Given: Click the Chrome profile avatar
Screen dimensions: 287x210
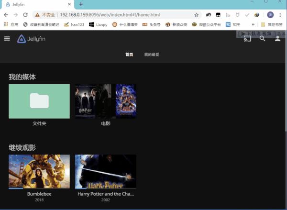Looking at the screenshot, I should pyautogui.click(x=270, y=15).
